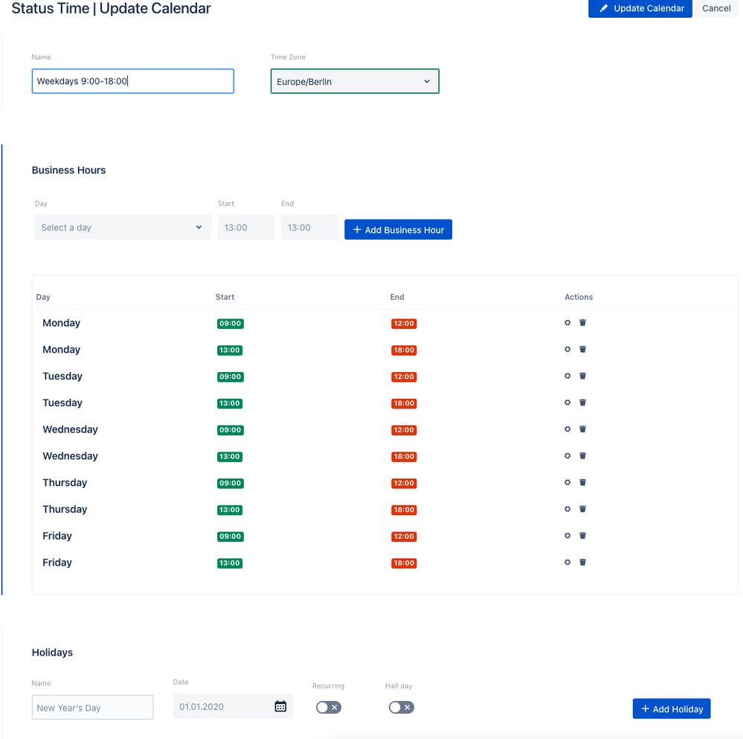This screenshot has height=739, width=743.
Task: Click the business hour Start time field
Action: pos(246,227)
